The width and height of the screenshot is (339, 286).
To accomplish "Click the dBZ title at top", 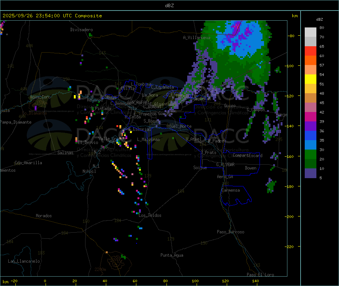I will [x=169, y=5].
